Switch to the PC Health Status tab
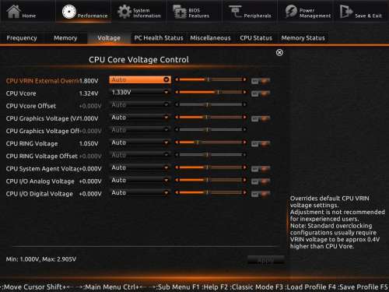 pos(159,38)
